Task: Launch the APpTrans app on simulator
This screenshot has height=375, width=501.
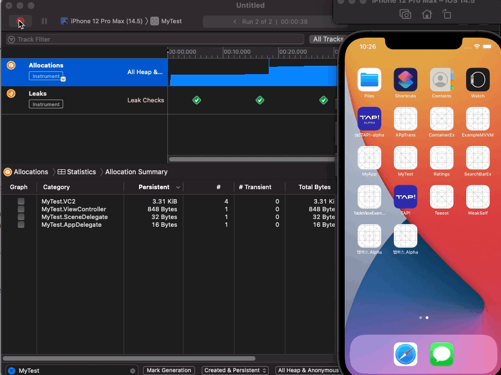Action: click(406, 118)
